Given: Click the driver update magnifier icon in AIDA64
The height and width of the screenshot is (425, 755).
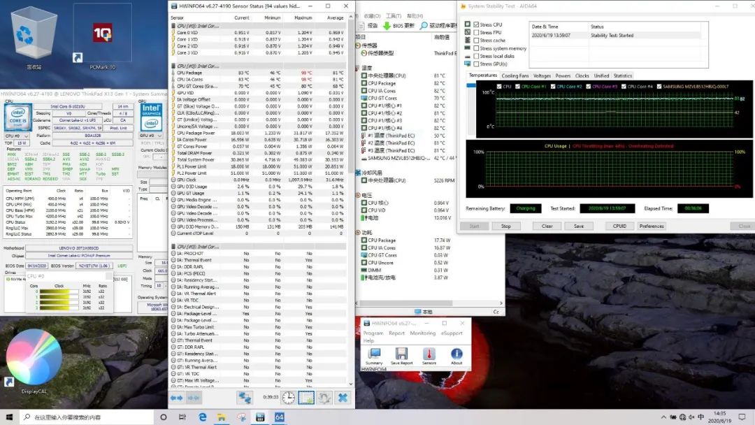Looking at the screenshot, I should pyautogui.click(x=424, y=25).
